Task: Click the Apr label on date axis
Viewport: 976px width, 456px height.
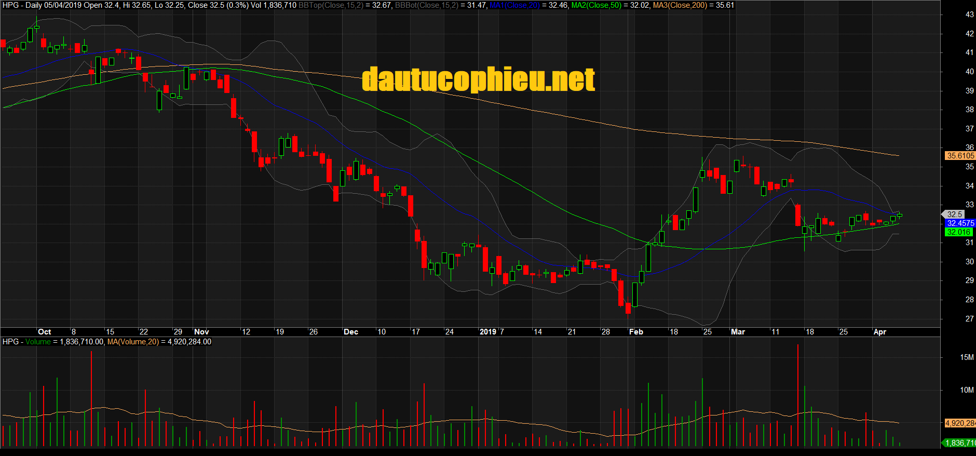Action: tap(880, 332)
